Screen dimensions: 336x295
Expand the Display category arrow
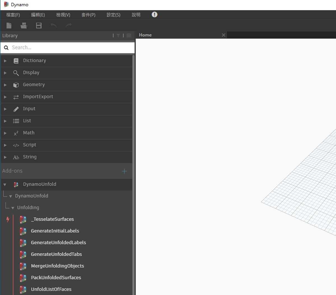pyautogui.click(x=5, y=73)
